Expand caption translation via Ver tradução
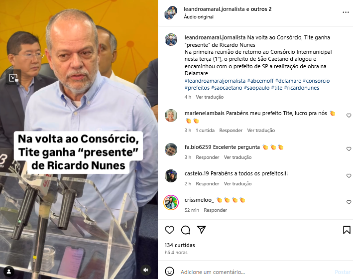 tap(210, 97)
